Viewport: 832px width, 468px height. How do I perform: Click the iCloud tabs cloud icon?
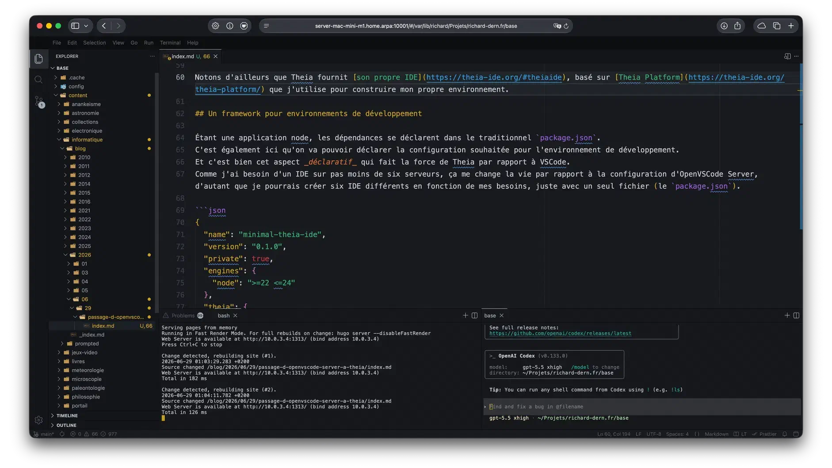(761, 26)
